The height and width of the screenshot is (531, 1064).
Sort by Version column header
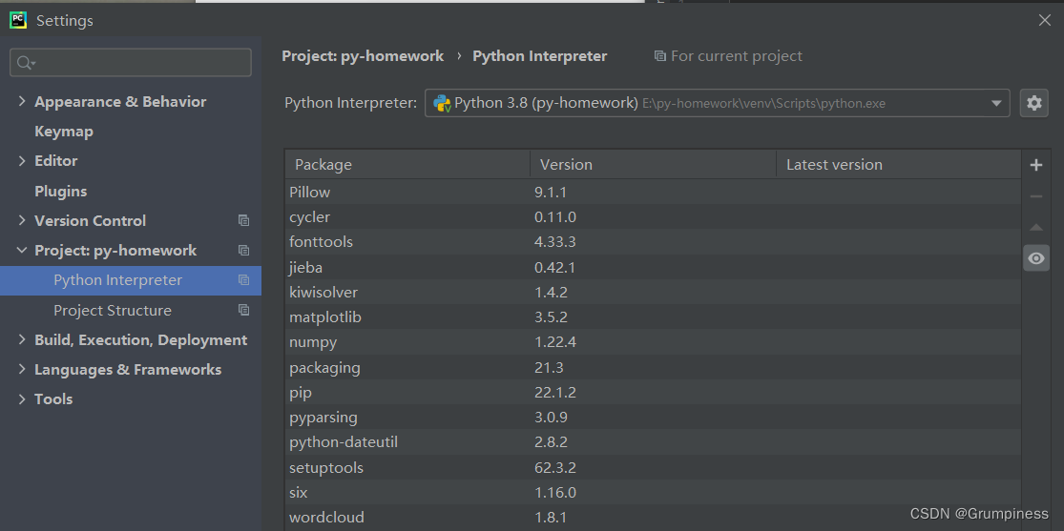pyautogui.click(x=653, y=165)
